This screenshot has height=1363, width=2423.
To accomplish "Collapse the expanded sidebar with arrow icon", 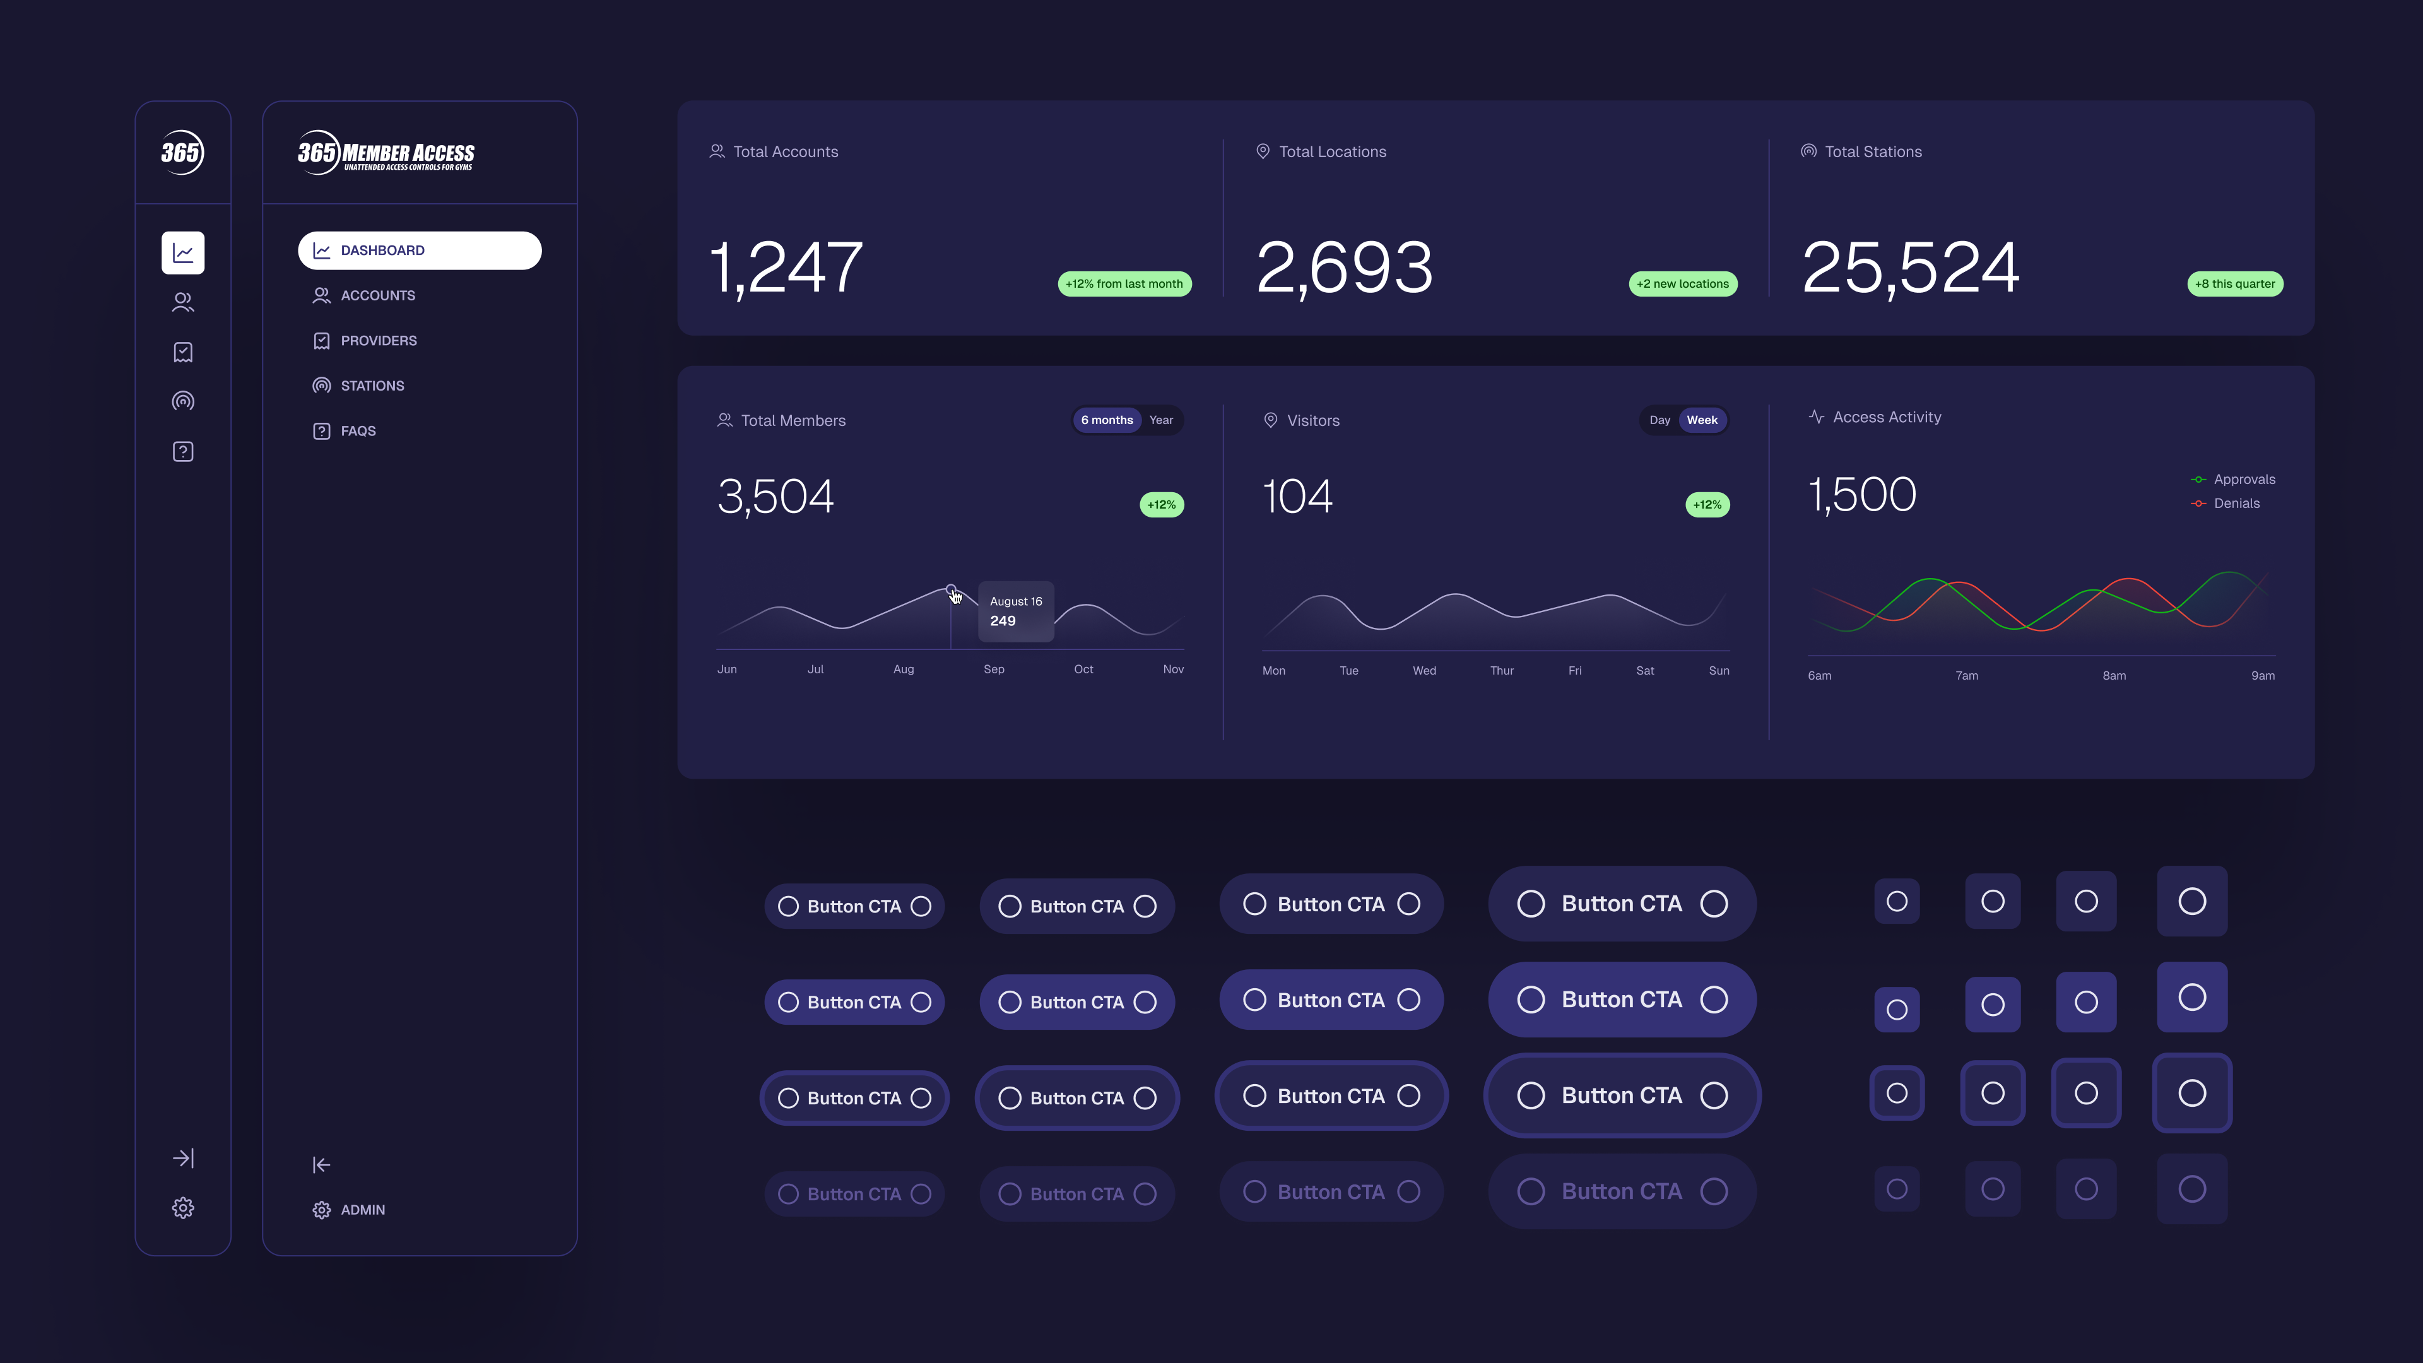I will 321,1164.
